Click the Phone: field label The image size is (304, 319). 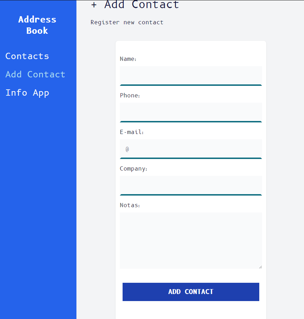click(x=130, y=96)
